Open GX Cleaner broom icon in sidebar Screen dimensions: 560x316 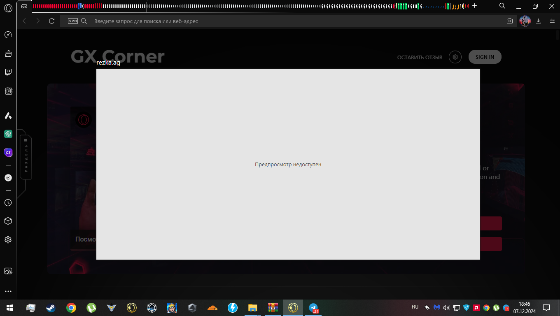(8, 53)
